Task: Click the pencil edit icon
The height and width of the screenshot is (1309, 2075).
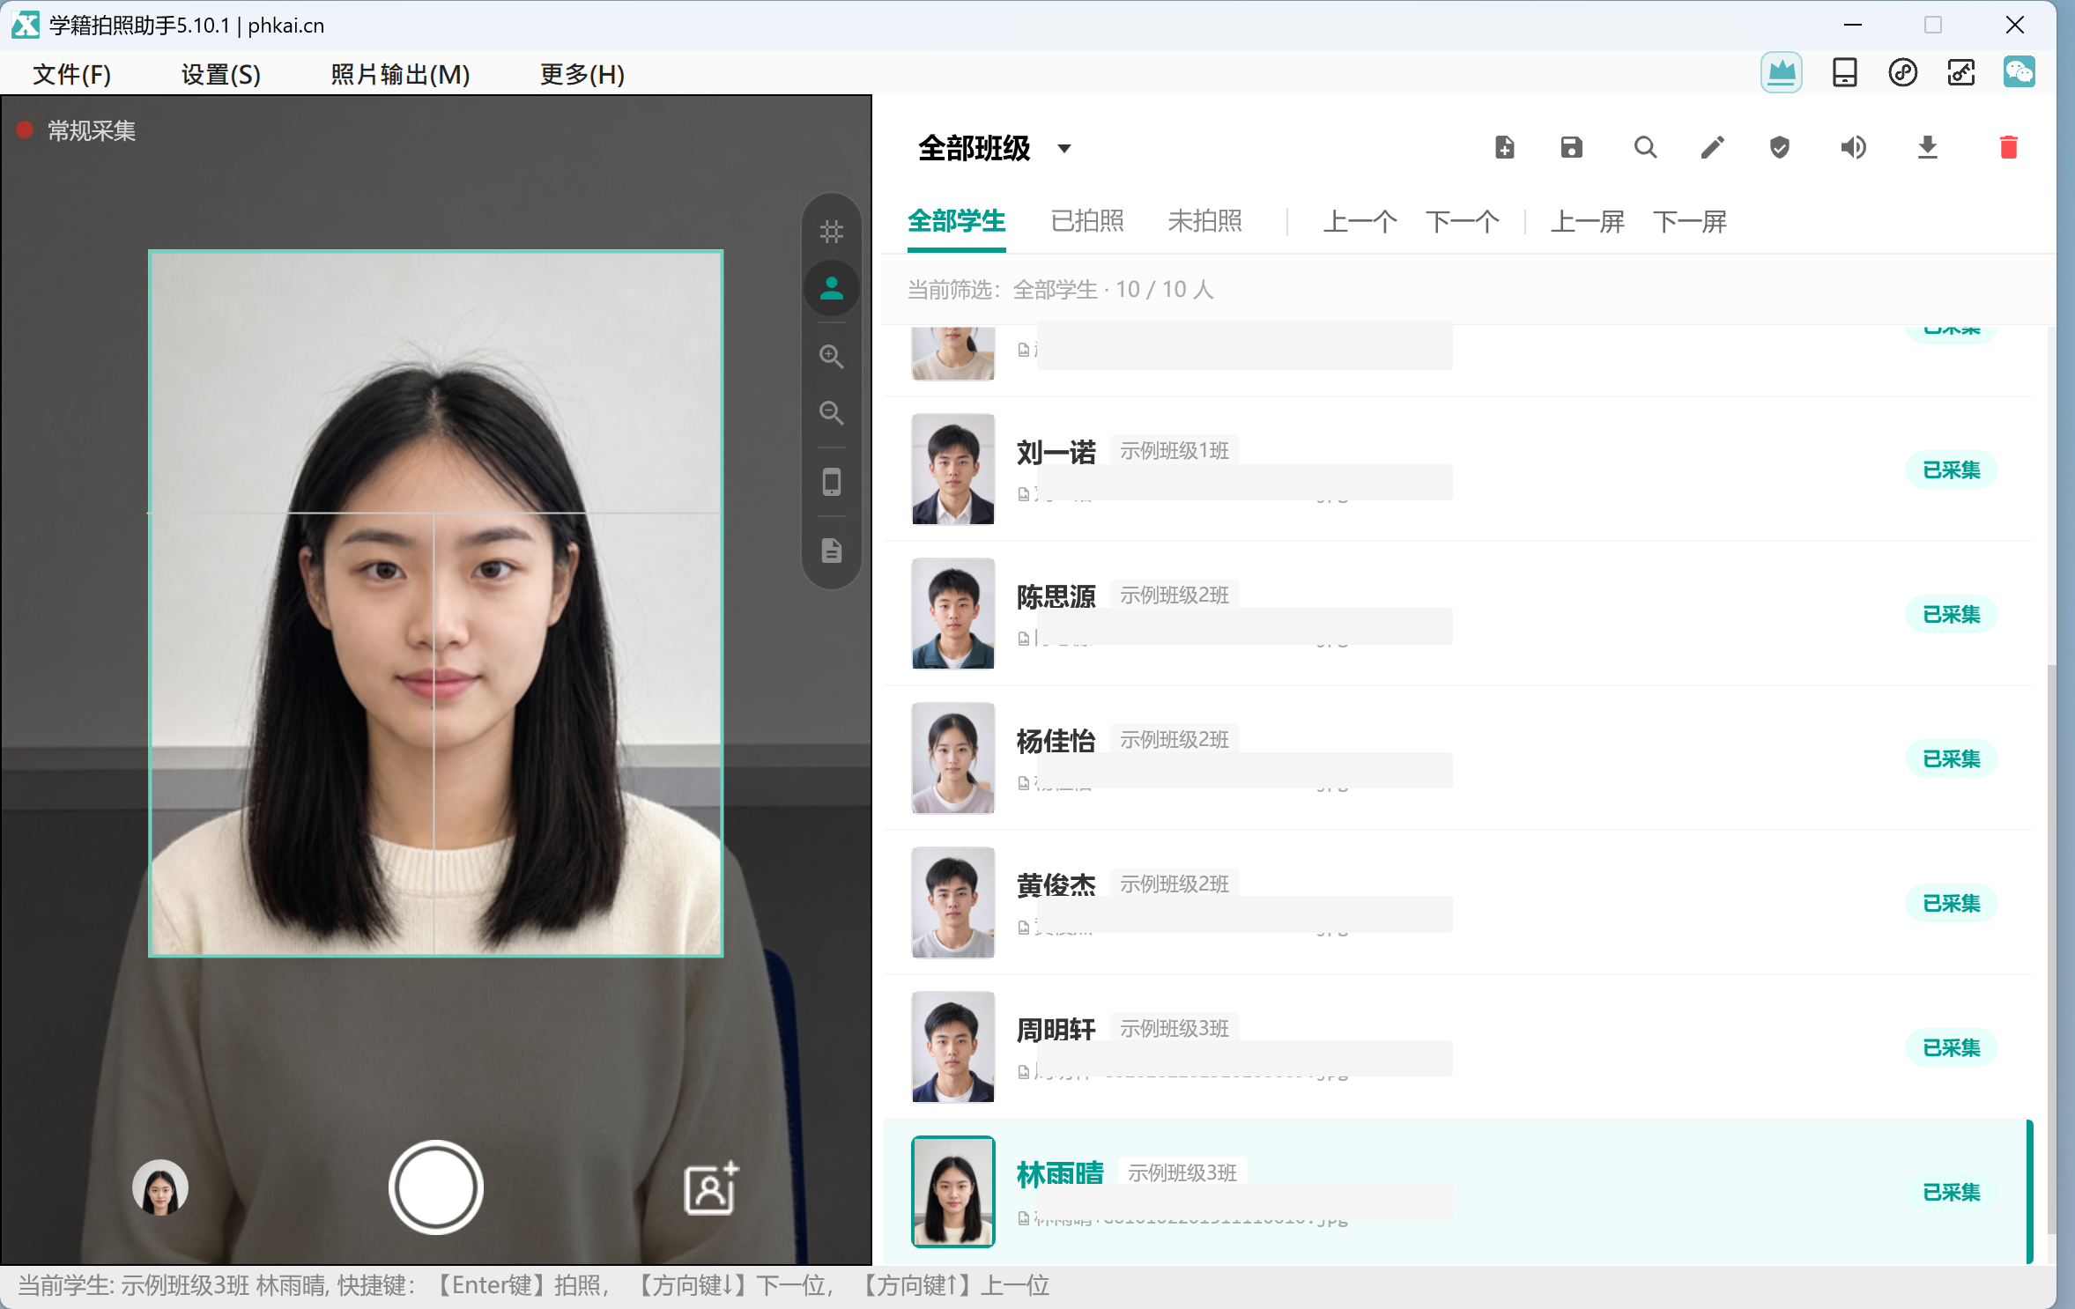Action: coord(1712,147)
